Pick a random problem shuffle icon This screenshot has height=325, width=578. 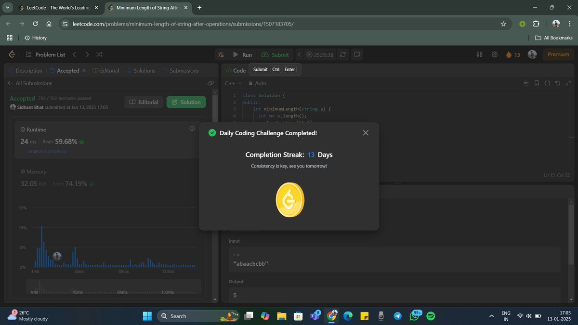tap(99, 54)
